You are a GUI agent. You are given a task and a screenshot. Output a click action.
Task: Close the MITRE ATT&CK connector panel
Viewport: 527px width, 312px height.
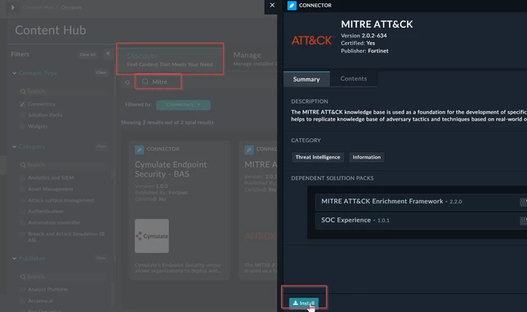[x=272, y=6]
